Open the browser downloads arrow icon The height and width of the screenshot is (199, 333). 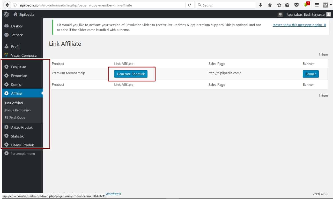pos(261,5)
